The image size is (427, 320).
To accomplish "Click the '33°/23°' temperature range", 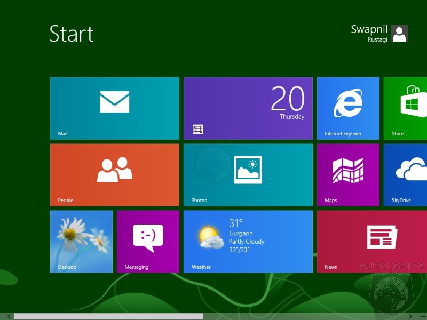I will click(x=239, y=250).
